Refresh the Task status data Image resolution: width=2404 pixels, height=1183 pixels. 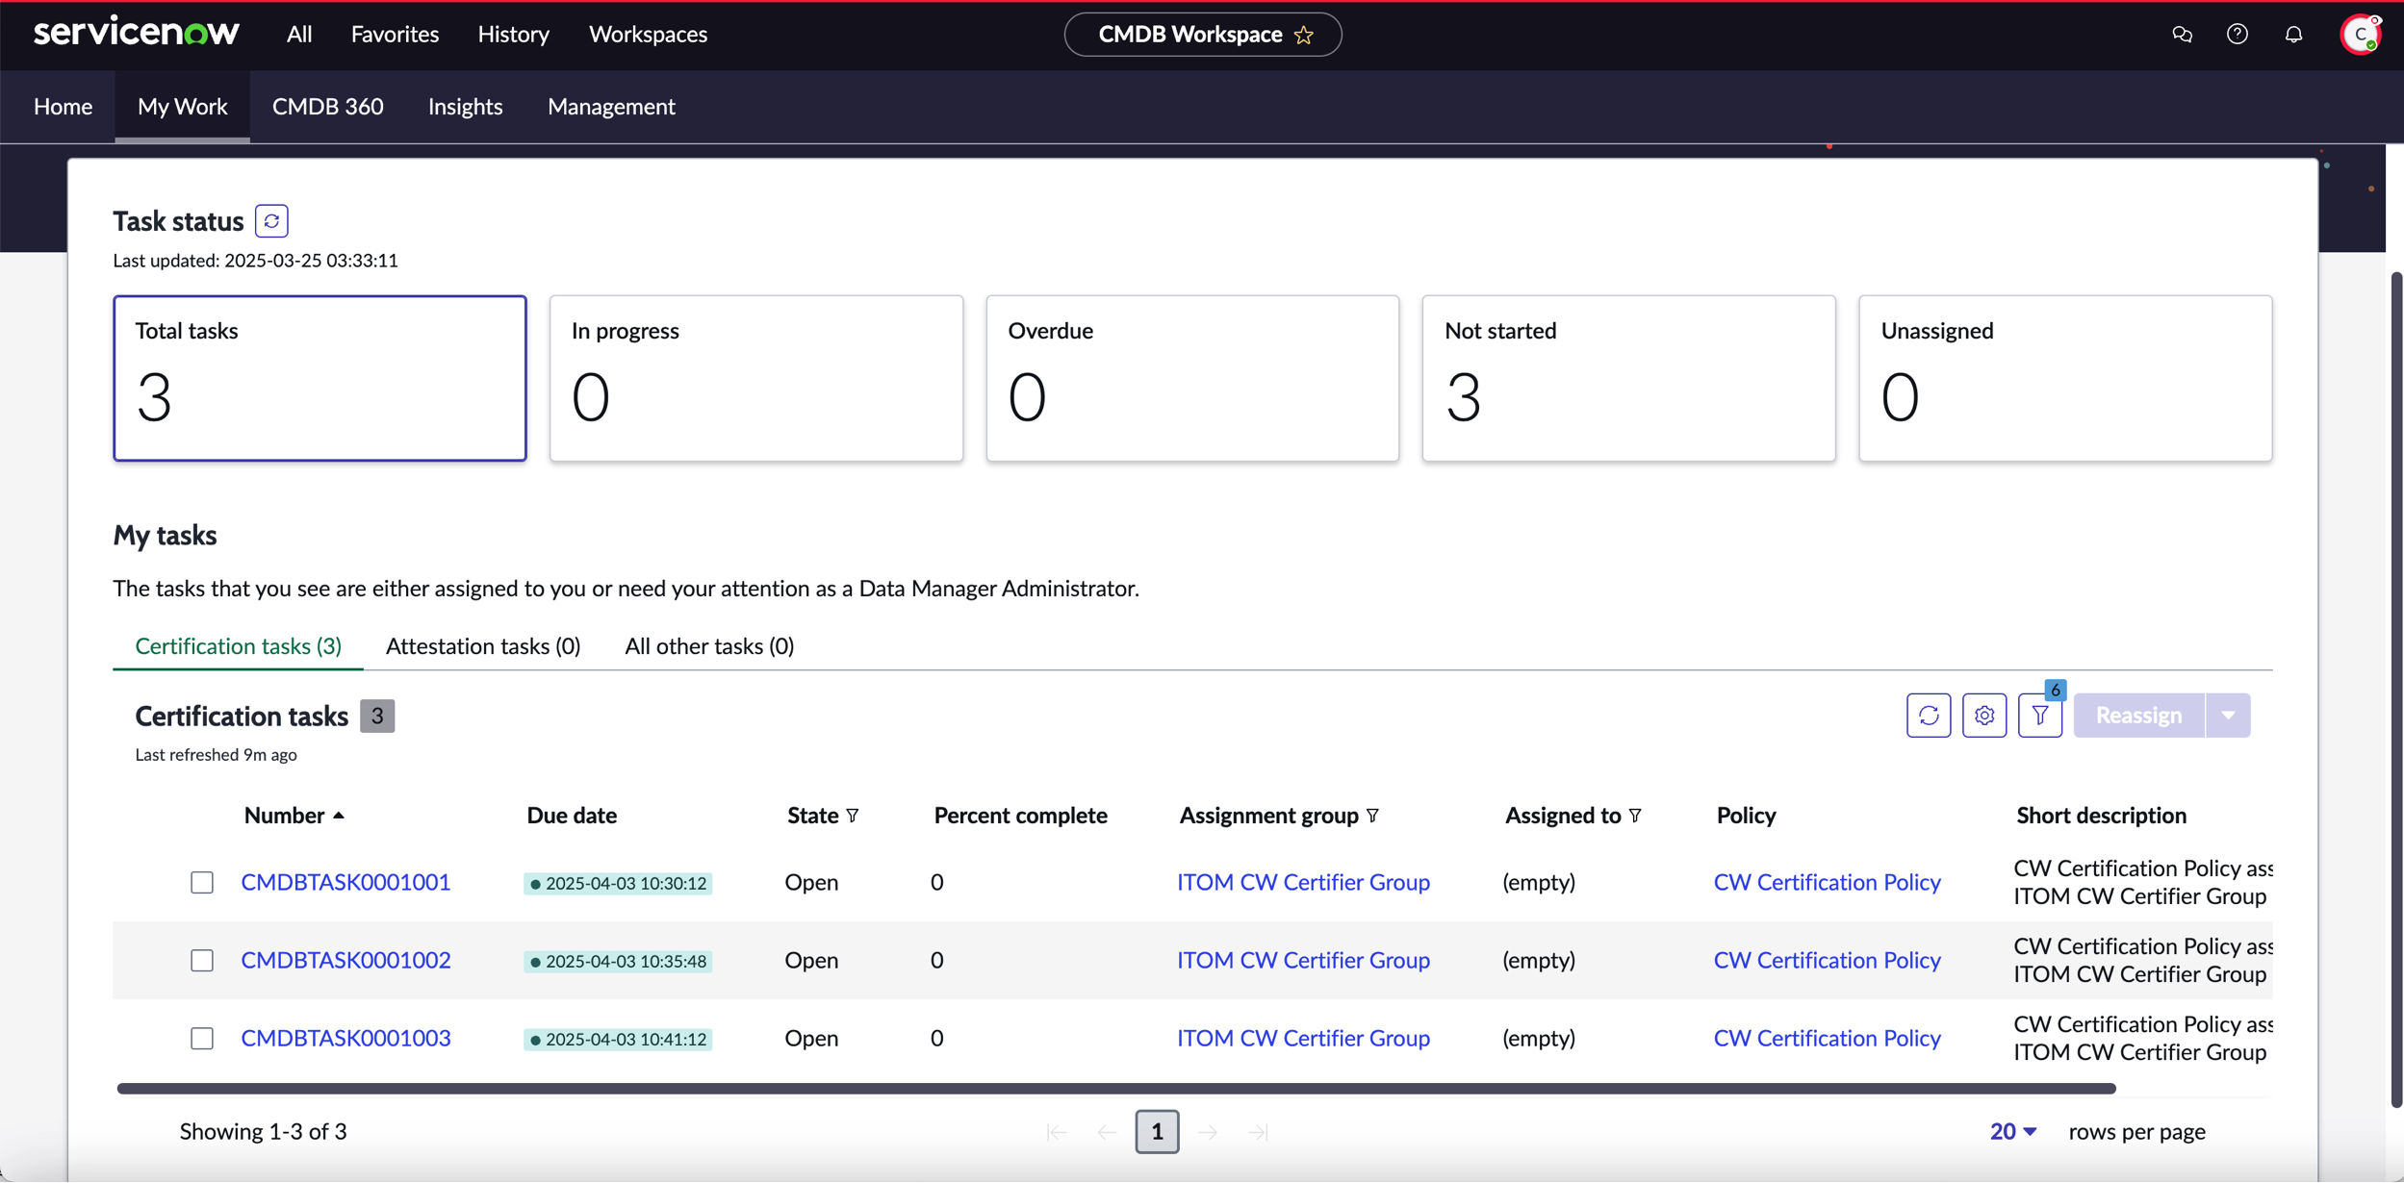coord(271,221)
